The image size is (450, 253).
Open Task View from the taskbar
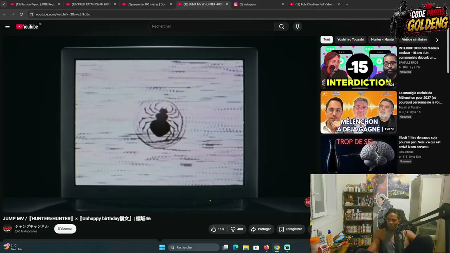pyautogui.click(x=225, y=247)
